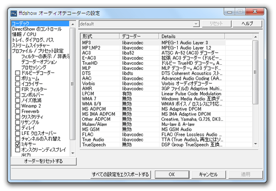
Task: Sort by デコーダー column header
Action: click(x=139, y=36)
